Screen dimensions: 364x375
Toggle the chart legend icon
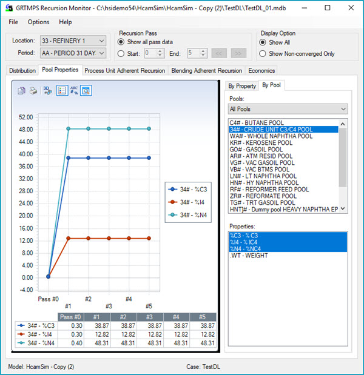61,91
